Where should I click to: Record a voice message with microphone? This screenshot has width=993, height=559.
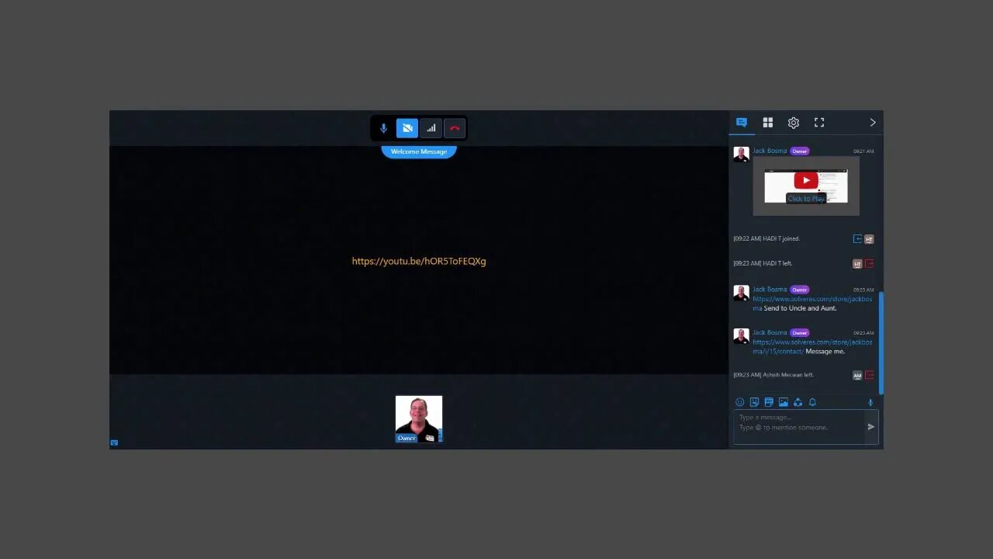(870, 402)
